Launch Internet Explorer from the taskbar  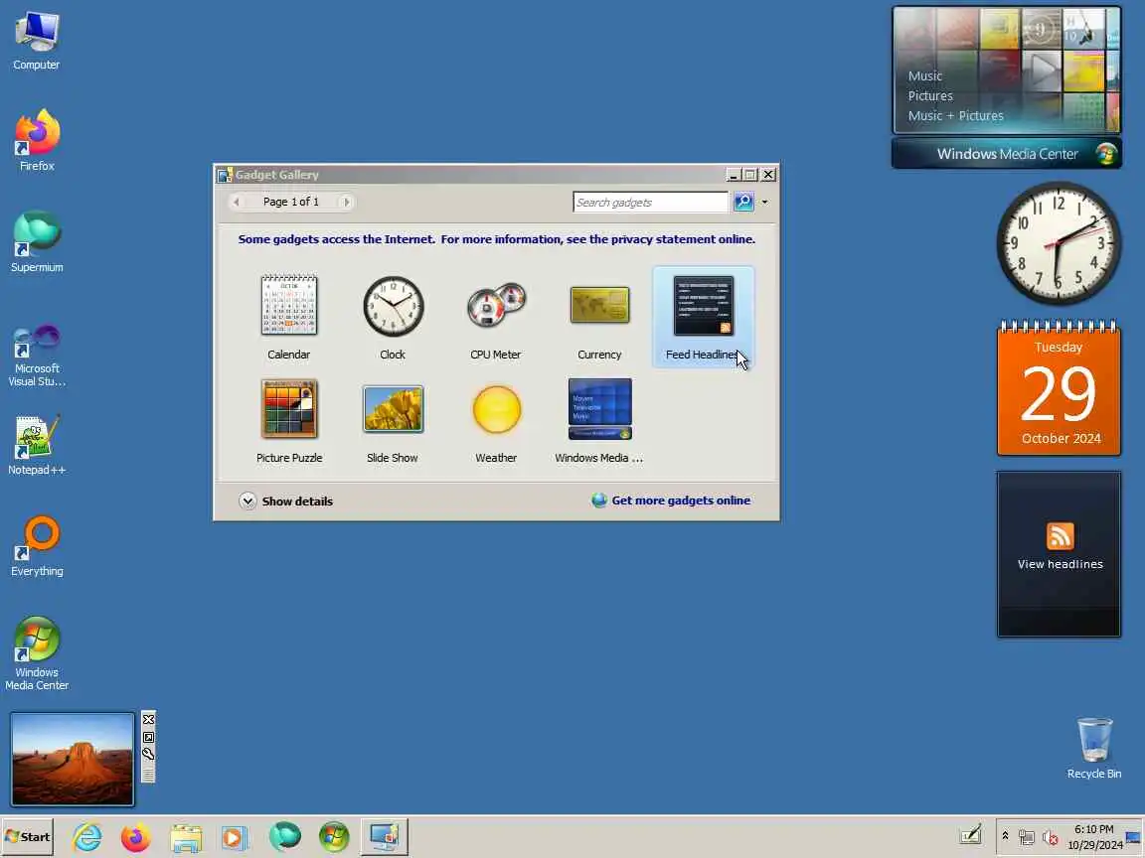tap(86, 837)
